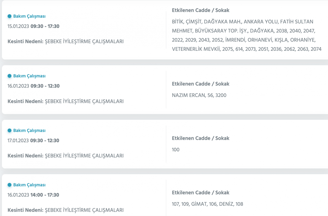This screenshot has width=328, height=216.
Task: Click the blue status dot of the 17.01.2023 entry
Action: [9, 131]
